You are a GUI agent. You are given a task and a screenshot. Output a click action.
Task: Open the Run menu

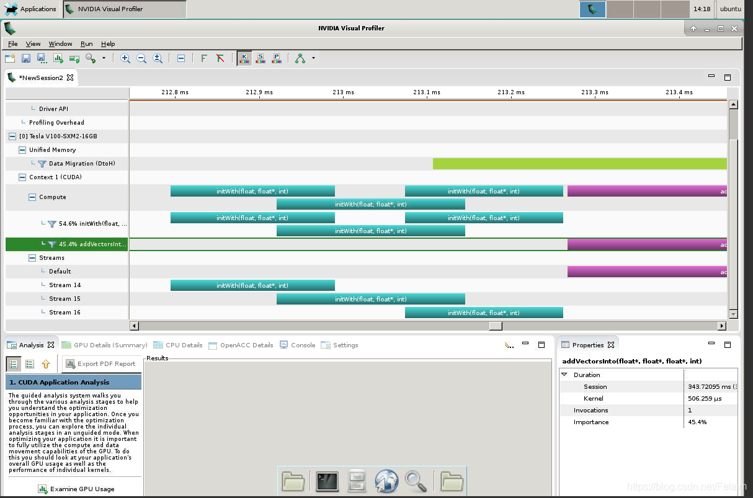tap(87, 44)
